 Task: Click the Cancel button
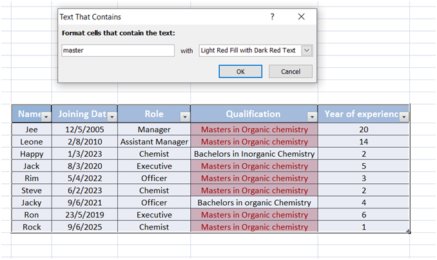pos(291,72)
